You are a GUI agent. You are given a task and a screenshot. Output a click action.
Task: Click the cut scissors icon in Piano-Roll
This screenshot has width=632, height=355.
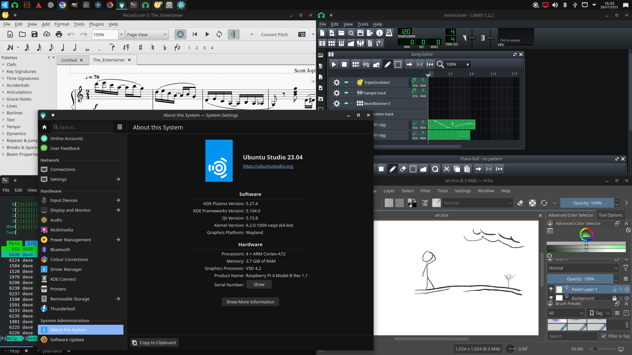[x=446, y=169]
